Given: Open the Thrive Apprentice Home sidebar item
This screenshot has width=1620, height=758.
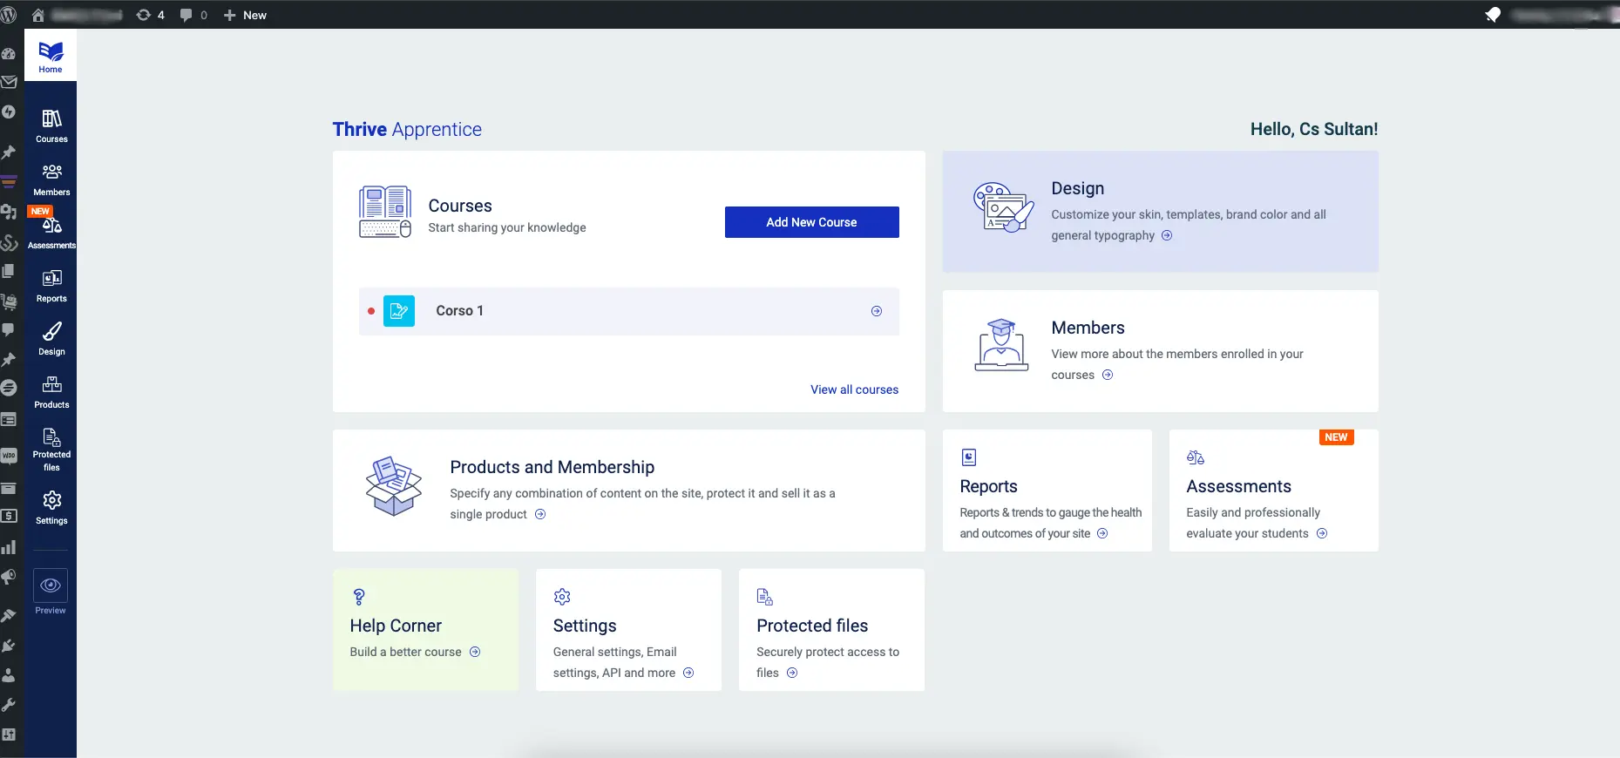Looking at the screenshot, I should [x=51, y=56].
